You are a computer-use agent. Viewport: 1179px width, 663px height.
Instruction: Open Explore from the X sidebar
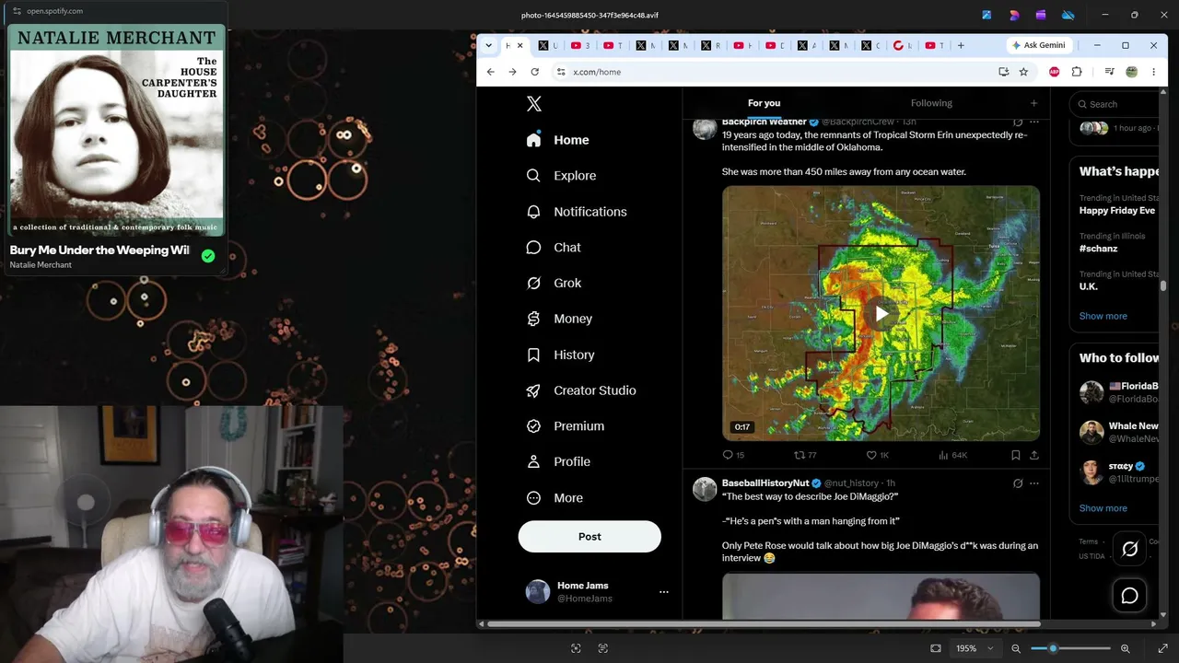tap(561, 176)
